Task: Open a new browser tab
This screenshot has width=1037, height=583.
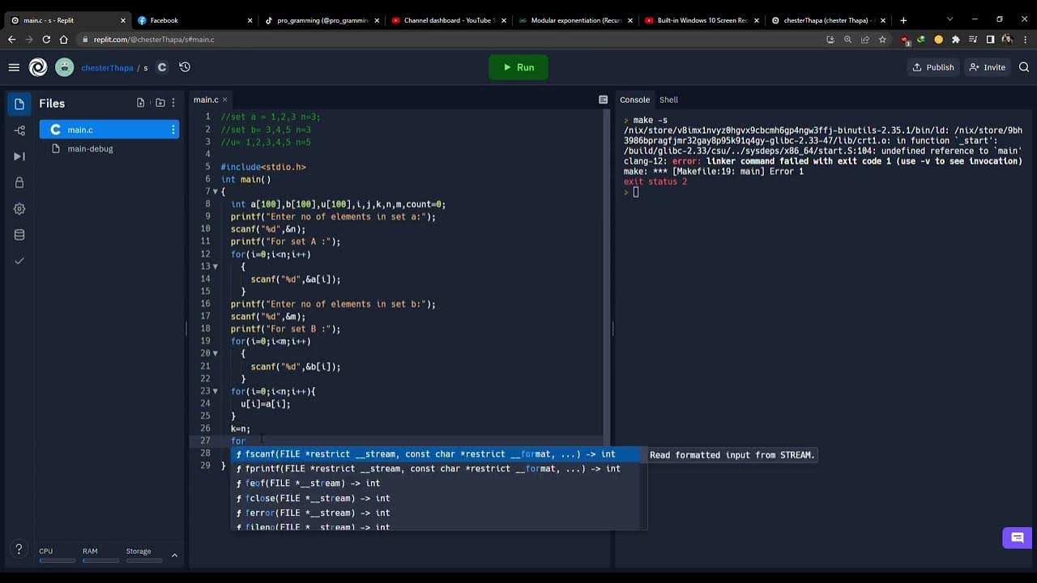Action: click(903, 20)
